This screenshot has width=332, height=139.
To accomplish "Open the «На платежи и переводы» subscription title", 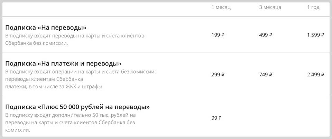I will 63,64.
